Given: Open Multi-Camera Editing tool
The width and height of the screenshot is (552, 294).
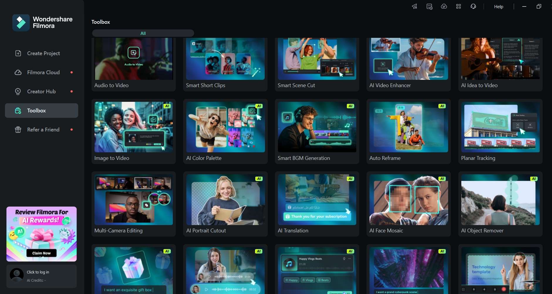Looking at the screenshot, I should click(x=134, y=204).
